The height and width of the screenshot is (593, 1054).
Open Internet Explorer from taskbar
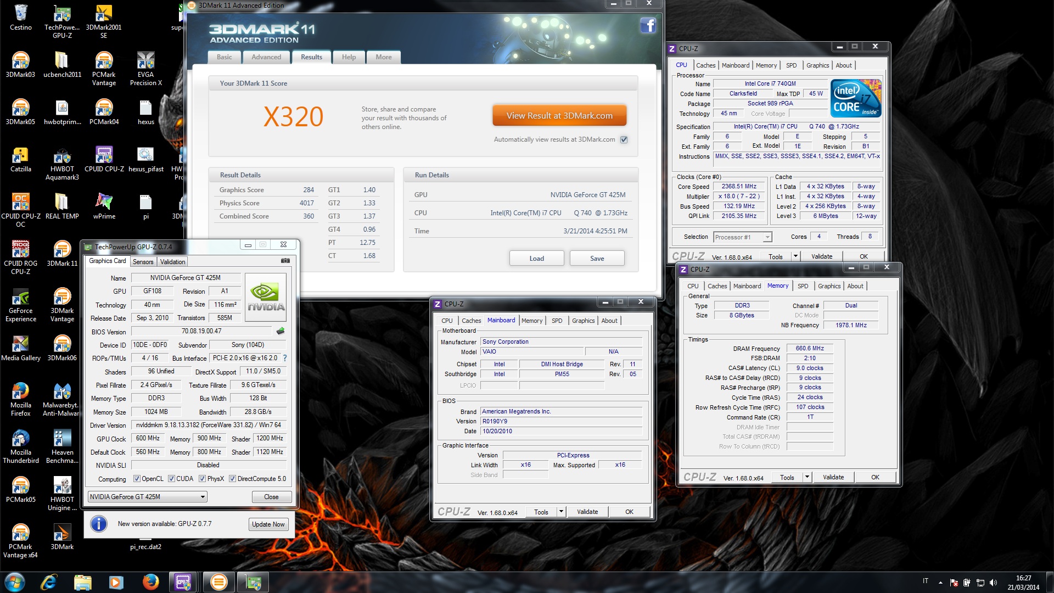tap(49, 581)
